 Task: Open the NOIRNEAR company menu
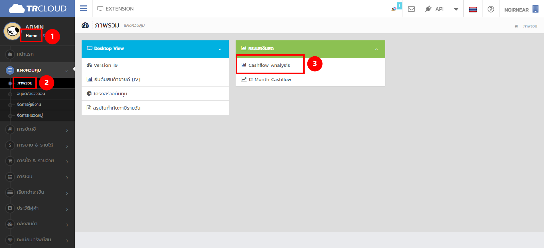coord(521,9)
